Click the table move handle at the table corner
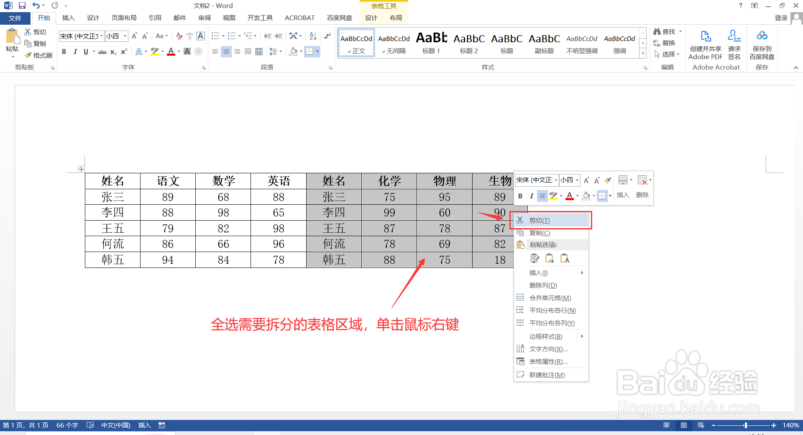Image resolution: width=803 pixels, height=435 pixels. (x=81, y=169)
